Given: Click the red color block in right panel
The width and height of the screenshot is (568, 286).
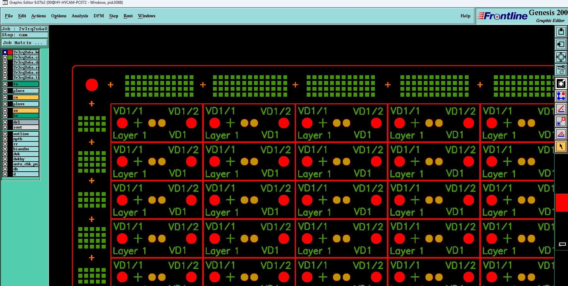Looking at the screenshot, I should pyautogui.click(x=561, y=203).
